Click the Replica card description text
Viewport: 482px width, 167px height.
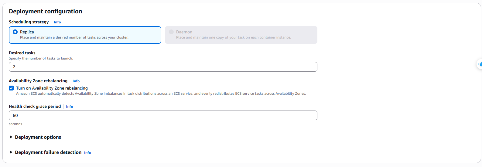point(74,37)
